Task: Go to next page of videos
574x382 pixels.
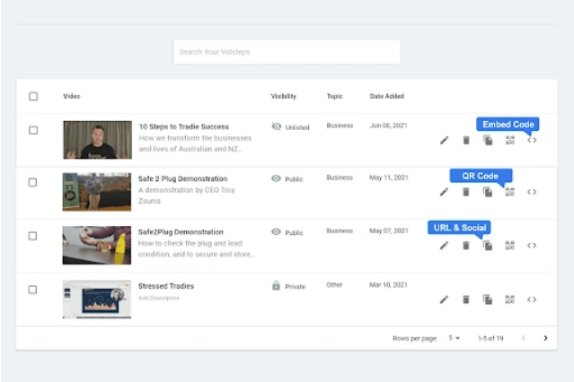Action: click(544, 338)
